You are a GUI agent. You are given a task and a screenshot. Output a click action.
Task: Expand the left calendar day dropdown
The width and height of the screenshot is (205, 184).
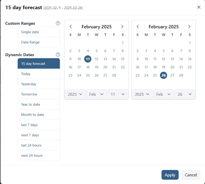[x=118, y=94]
